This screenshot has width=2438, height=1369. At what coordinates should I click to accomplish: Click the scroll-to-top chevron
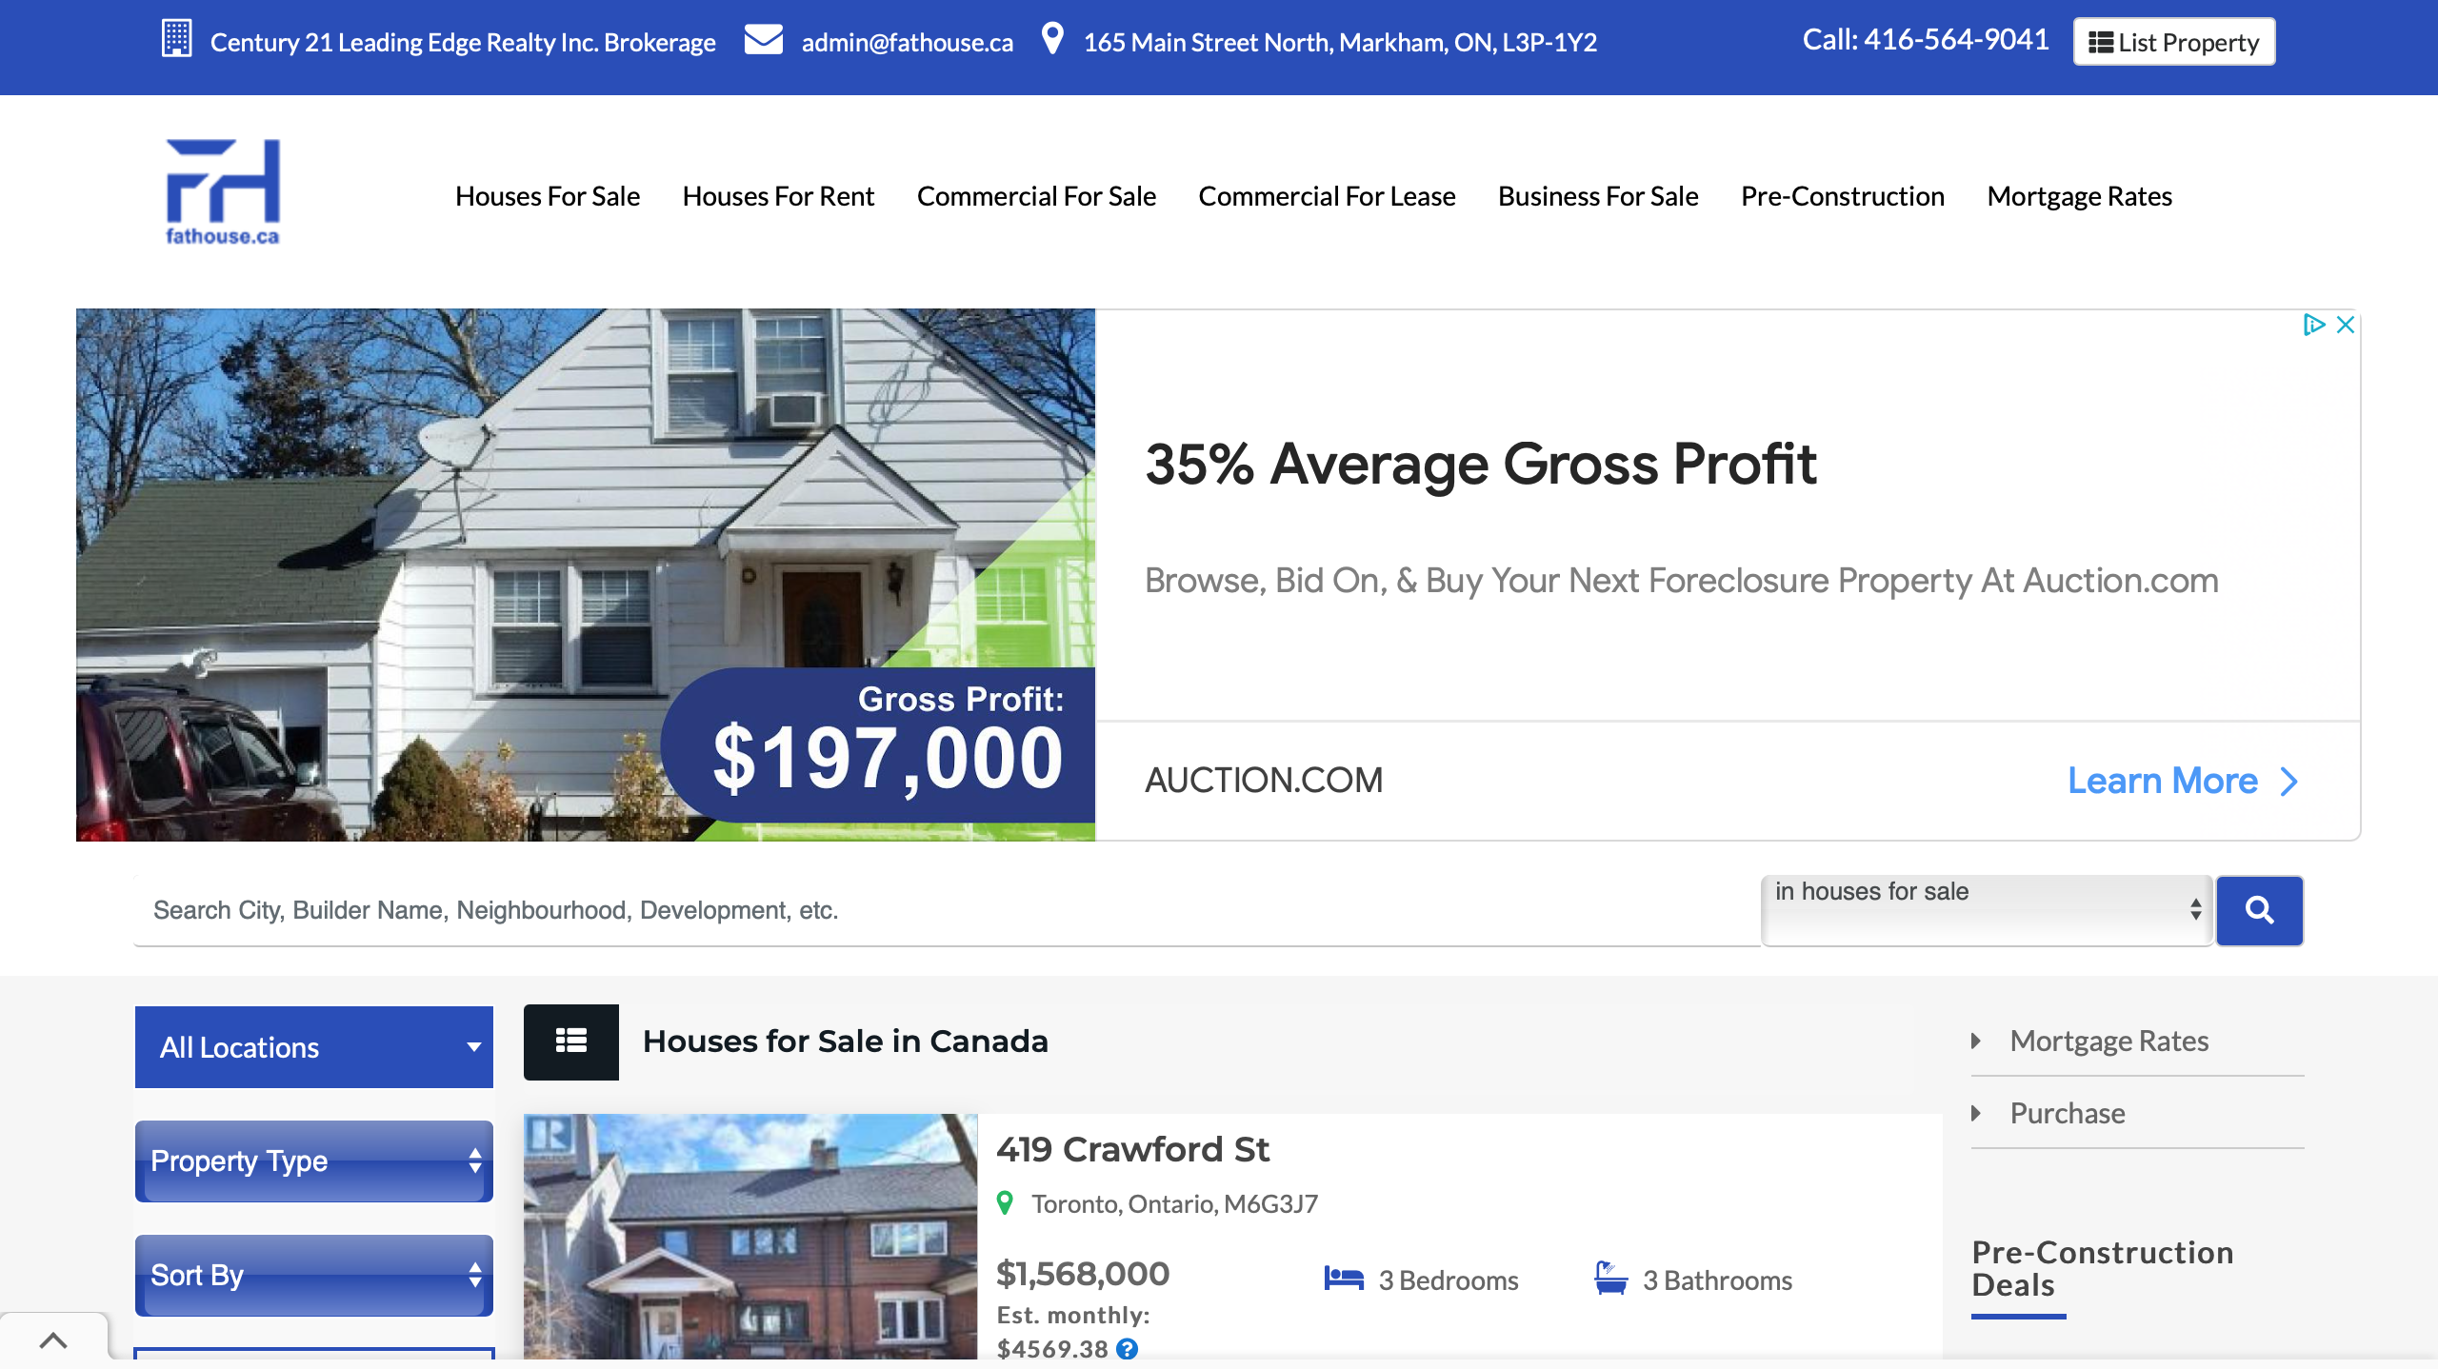tap(53, 1340)
